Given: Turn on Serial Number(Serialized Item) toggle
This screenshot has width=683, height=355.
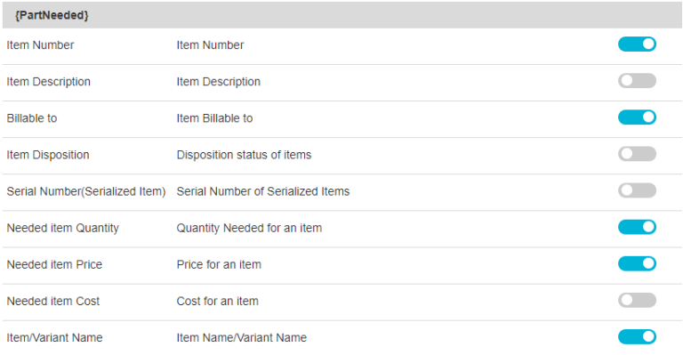Looking at the screenshot, I should point(637,190).
